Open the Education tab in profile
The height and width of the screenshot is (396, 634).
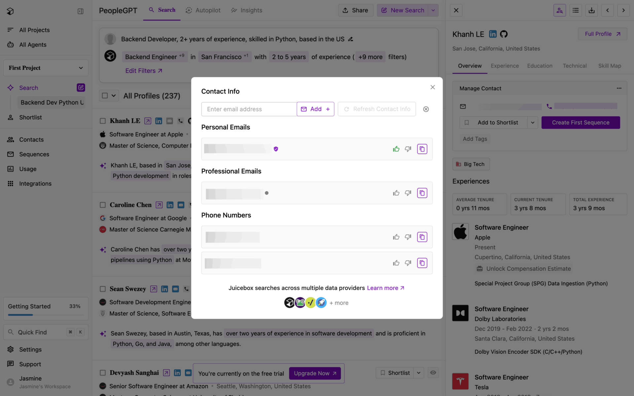click(x=540, y=66)
